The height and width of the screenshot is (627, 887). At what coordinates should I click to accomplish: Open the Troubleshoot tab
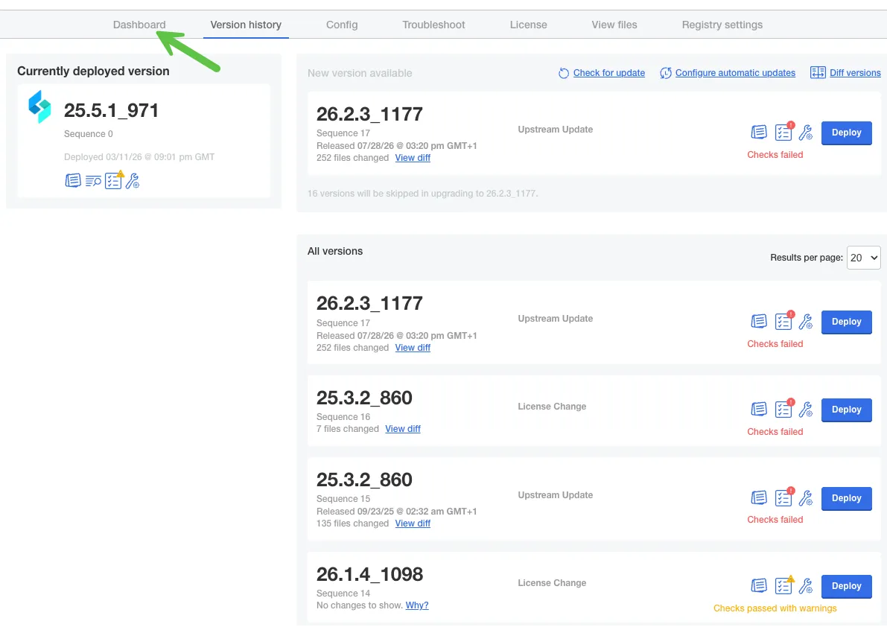[434, 25]
